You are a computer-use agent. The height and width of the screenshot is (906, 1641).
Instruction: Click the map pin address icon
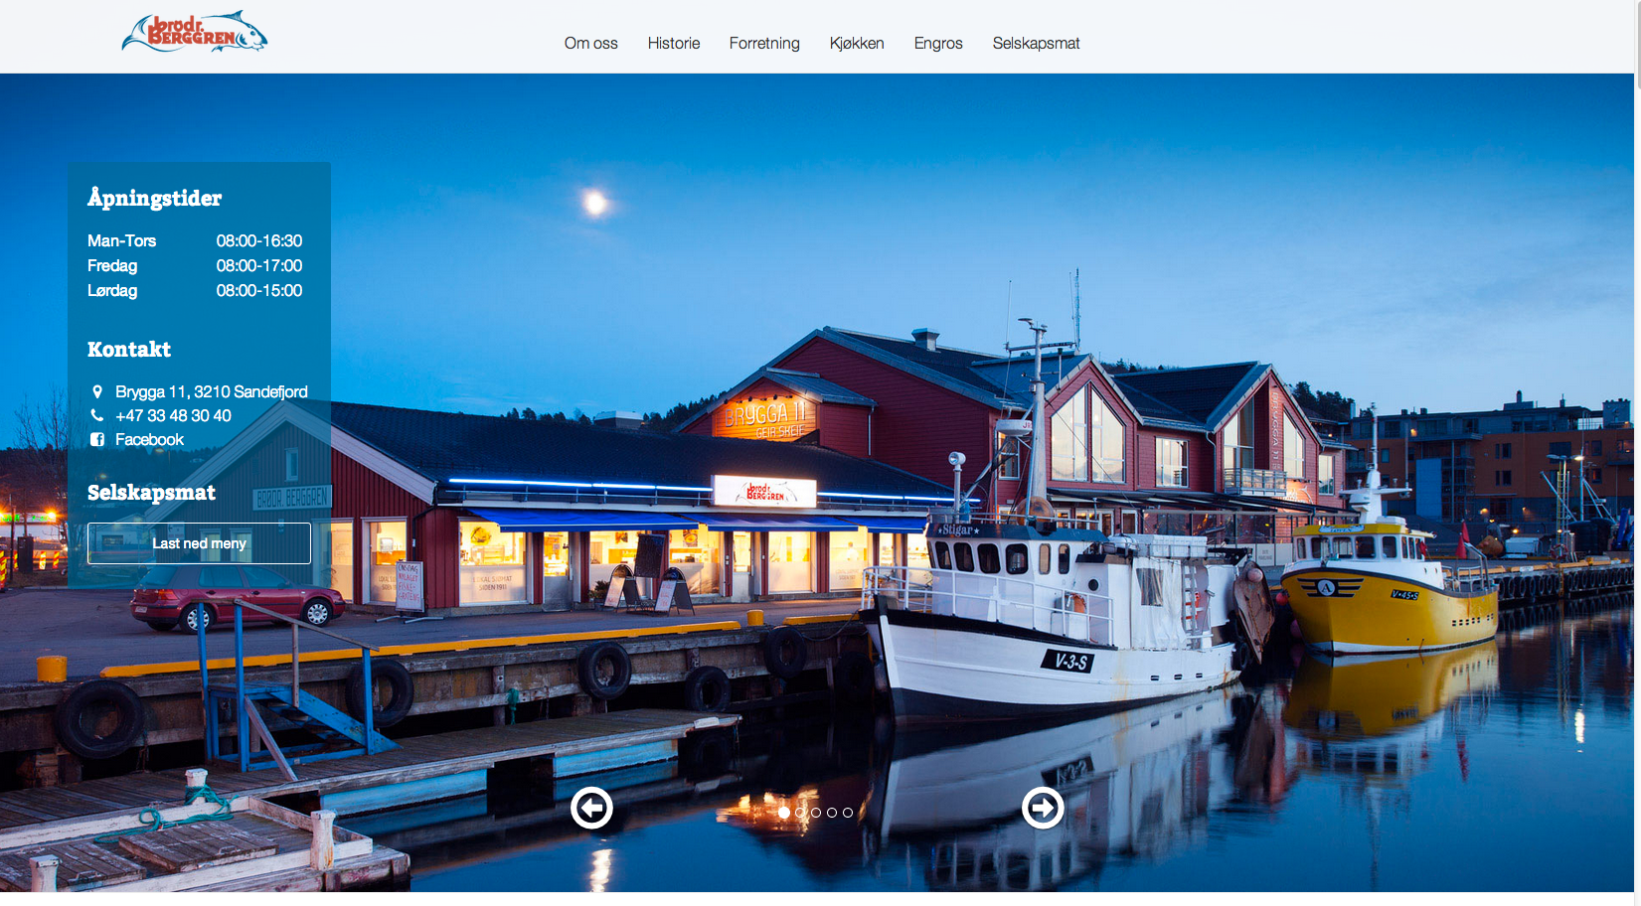97,391
